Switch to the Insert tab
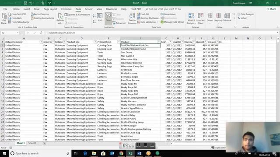Screen dimensions: 280x157 click(x=27, y=9)
